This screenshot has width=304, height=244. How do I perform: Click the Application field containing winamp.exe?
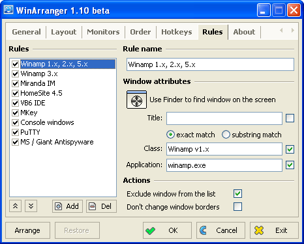[224, 165]
